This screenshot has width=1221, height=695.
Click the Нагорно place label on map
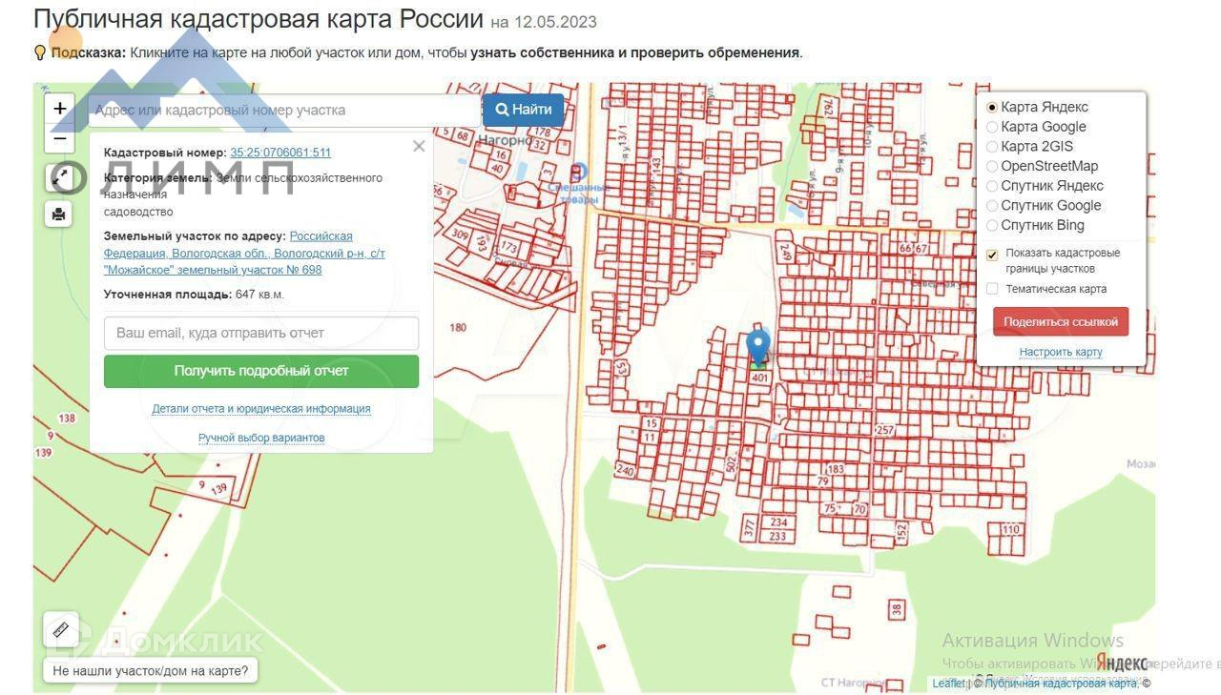click(x=506, y=140)
